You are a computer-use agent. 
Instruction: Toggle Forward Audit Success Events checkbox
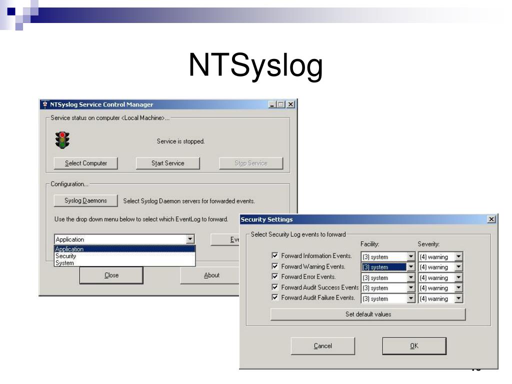(x=275, y=287)
